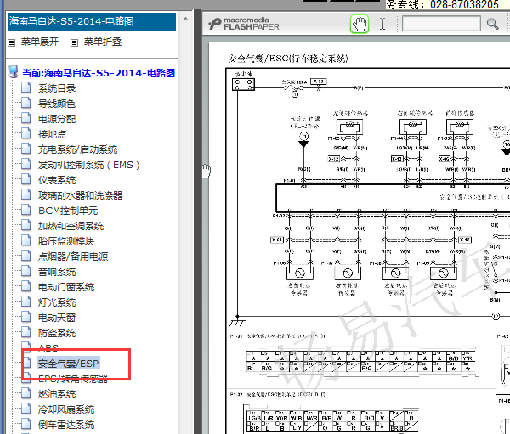Select 点烟器/备用电源 item
The height and width of the screenshot is (434, 510).
73,256
